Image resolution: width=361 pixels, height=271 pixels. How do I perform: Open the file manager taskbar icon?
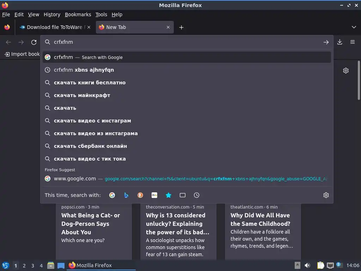[x=51, y=265]
